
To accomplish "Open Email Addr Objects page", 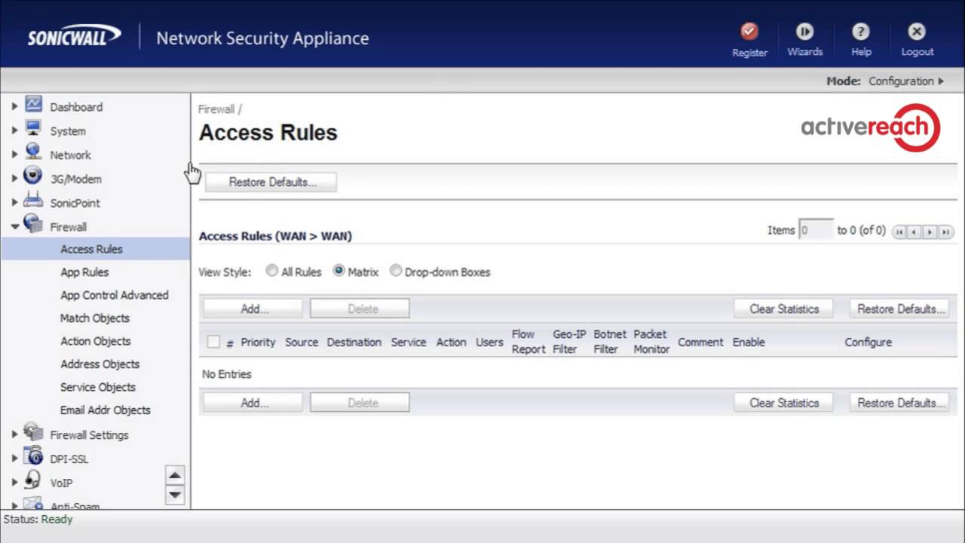I will coord(106,410).
